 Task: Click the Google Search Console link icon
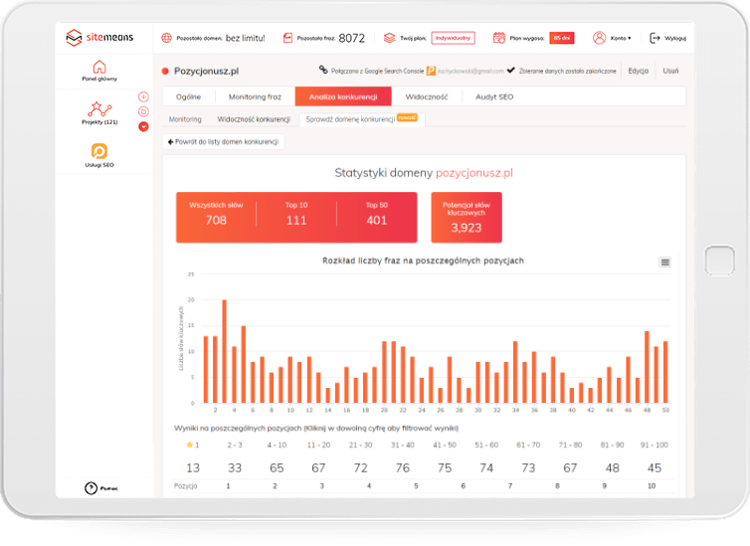pos(323,71)
